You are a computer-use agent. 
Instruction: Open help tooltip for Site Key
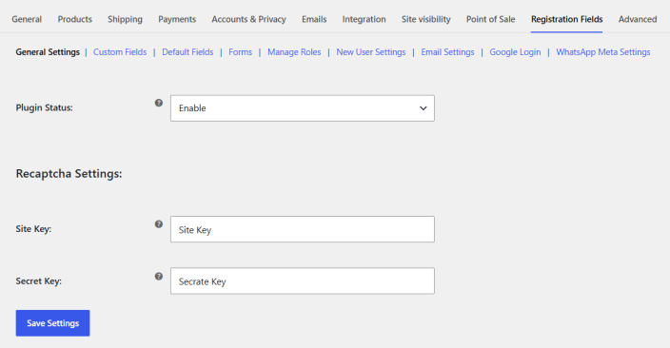159,224
